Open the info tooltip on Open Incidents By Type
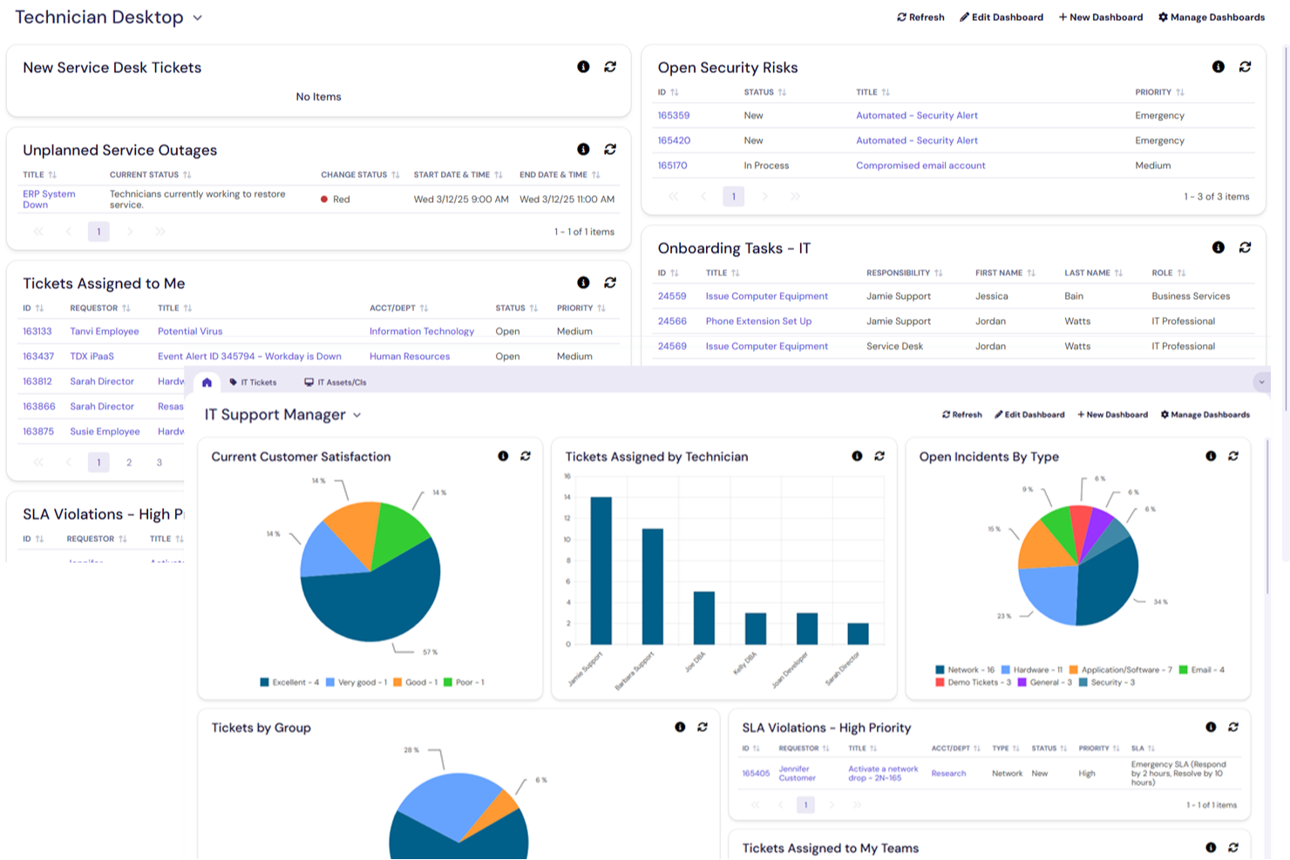1290x860 pixels. click(1211, 456)
